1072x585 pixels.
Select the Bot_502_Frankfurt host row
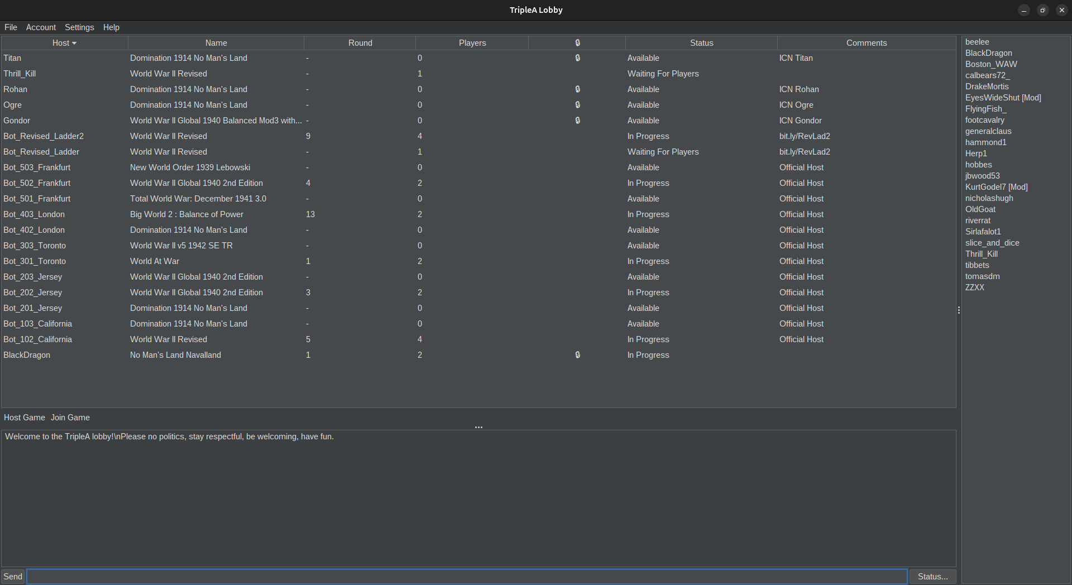(478, 183)
